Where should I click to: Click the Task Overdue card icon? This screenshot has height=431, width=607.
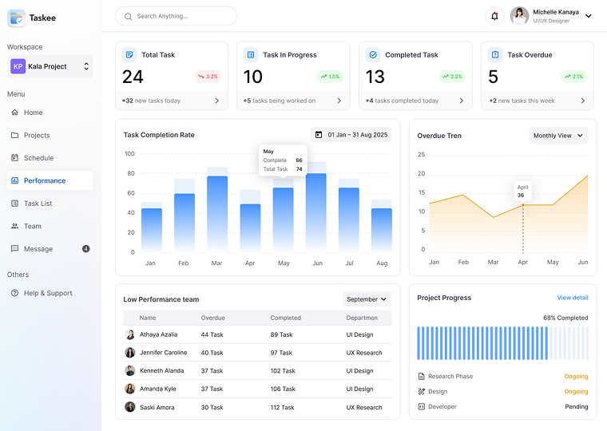[495, 54]
